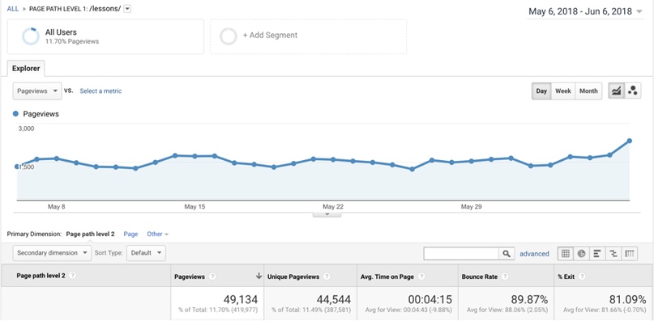The image size is (654, 321).
Task: Sort by Unique Pageviews column header
Action: coord(293,277)
